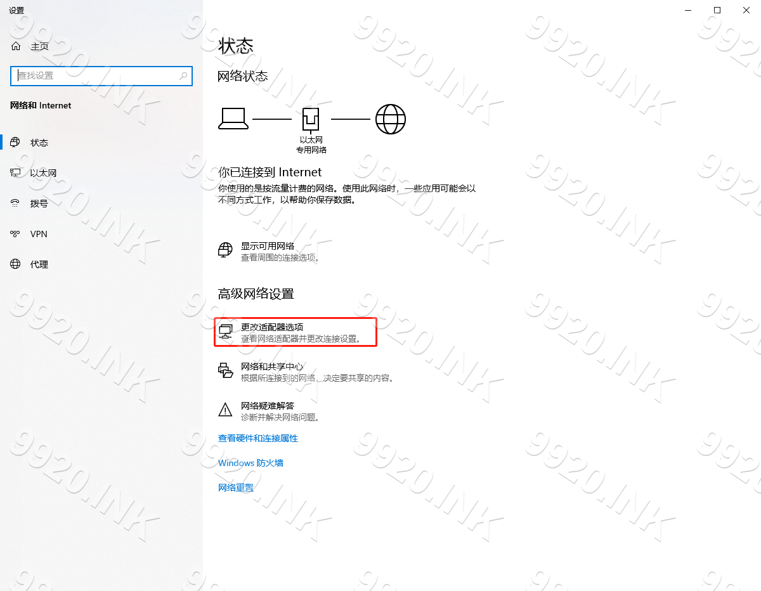This screenshot has width=761, height=591.
Task: Open the 拨号 dial-up sidebar icon
Action: (x=16, y=204)
